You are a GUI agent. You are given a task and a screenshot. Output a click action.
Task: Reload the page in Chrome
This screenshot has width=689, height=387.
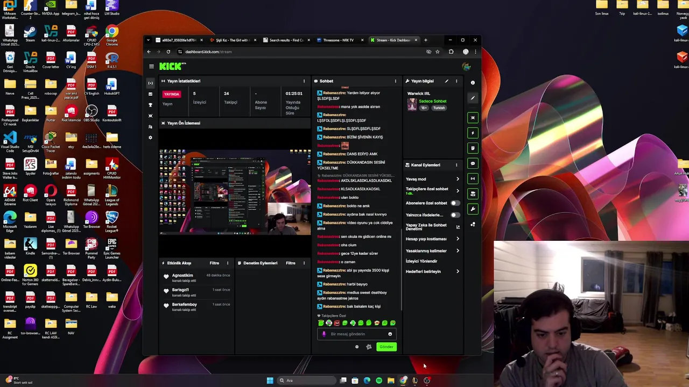168,52
